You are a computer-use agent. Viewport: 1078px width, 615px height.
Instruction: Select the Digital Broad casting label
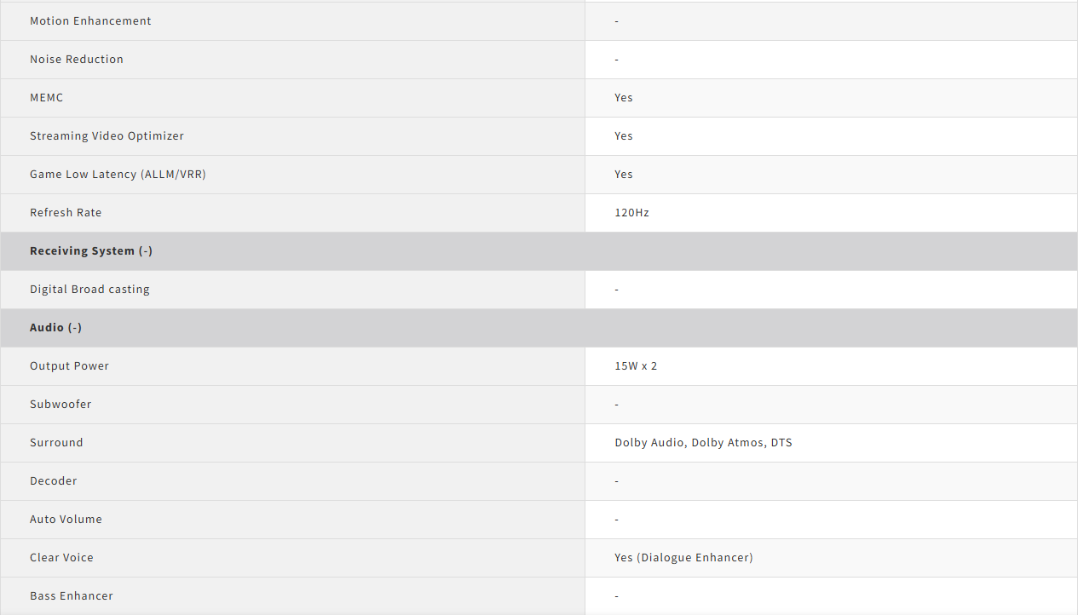tap(89, 290)
